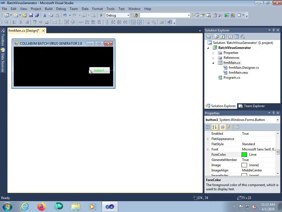The height and width of the screenshot is (212, 282).
Task: Open the Toolbox side tab
Action: tap(2, 37)
